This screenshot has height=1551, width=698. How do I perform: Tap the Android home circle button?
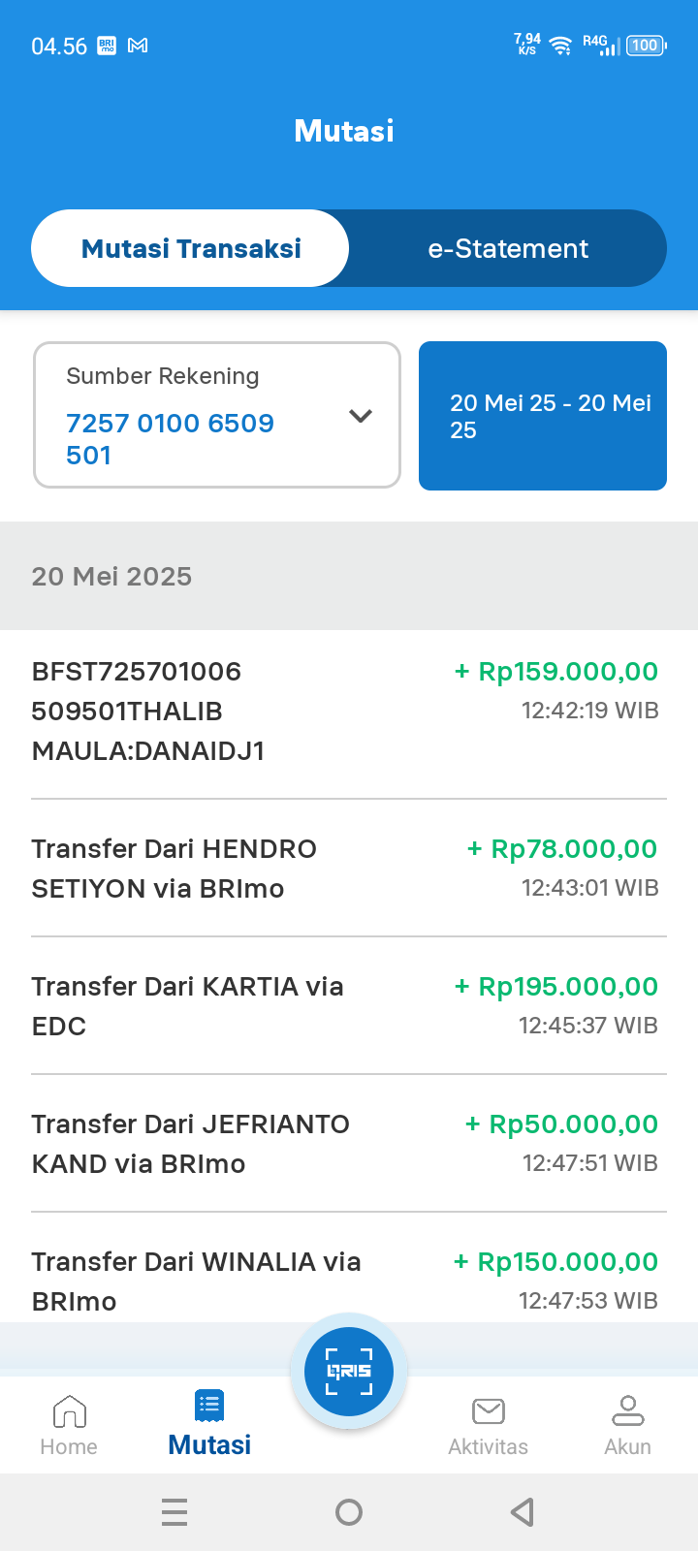(x=349, y=1511)
